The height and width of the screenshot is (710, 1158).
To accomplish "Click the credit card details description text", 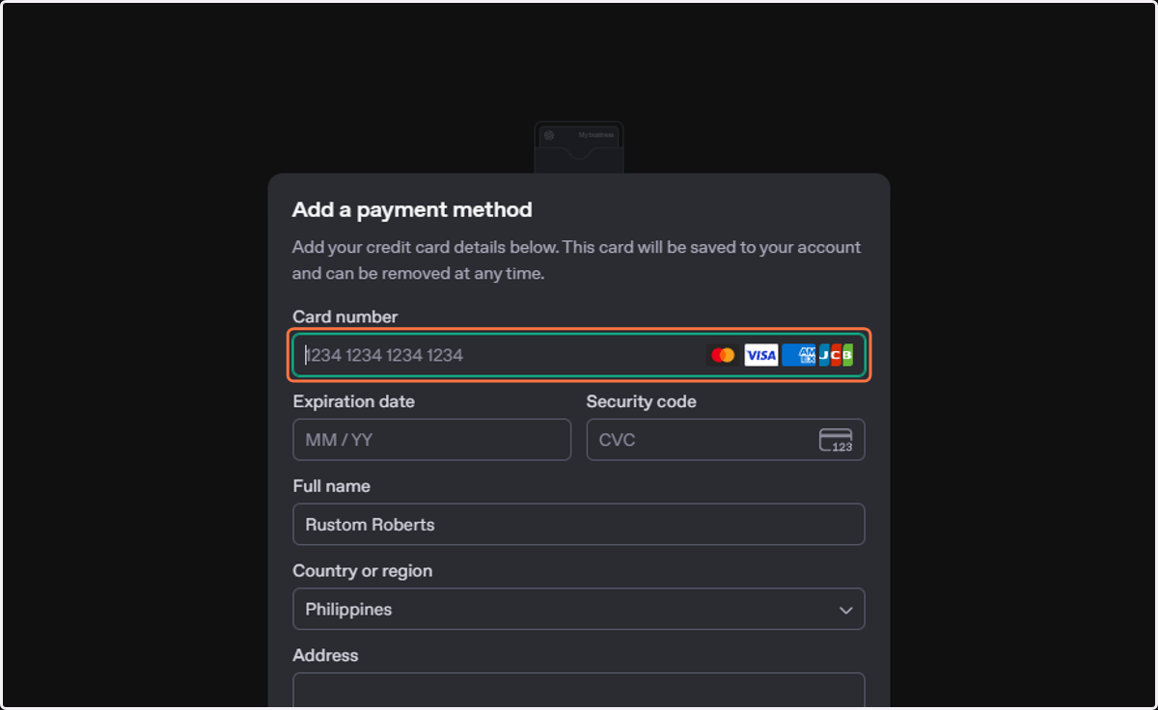I will tap(577, 260).
